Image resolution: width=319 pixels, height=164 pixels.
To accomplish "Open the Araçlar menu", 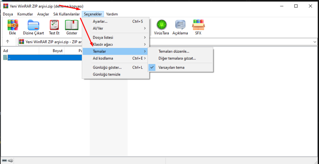I will (43, 14).
